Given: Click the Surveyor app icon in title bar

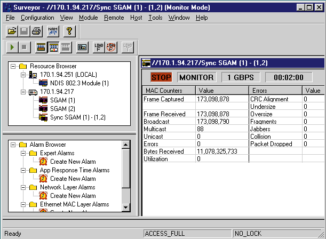Looking at the screenshot, I should pos(8,7).
